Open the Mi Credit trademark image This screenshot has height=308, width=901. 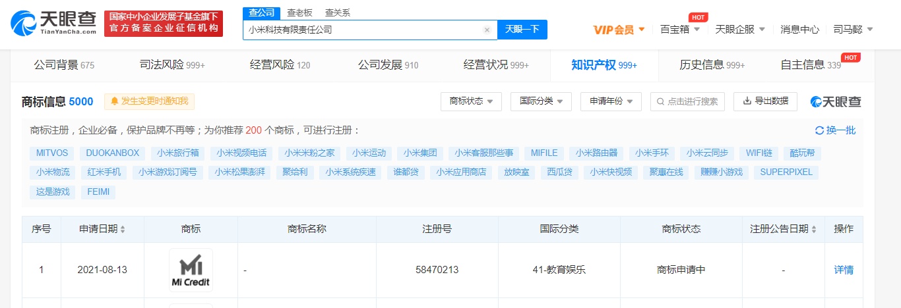[x=191, y=270]
